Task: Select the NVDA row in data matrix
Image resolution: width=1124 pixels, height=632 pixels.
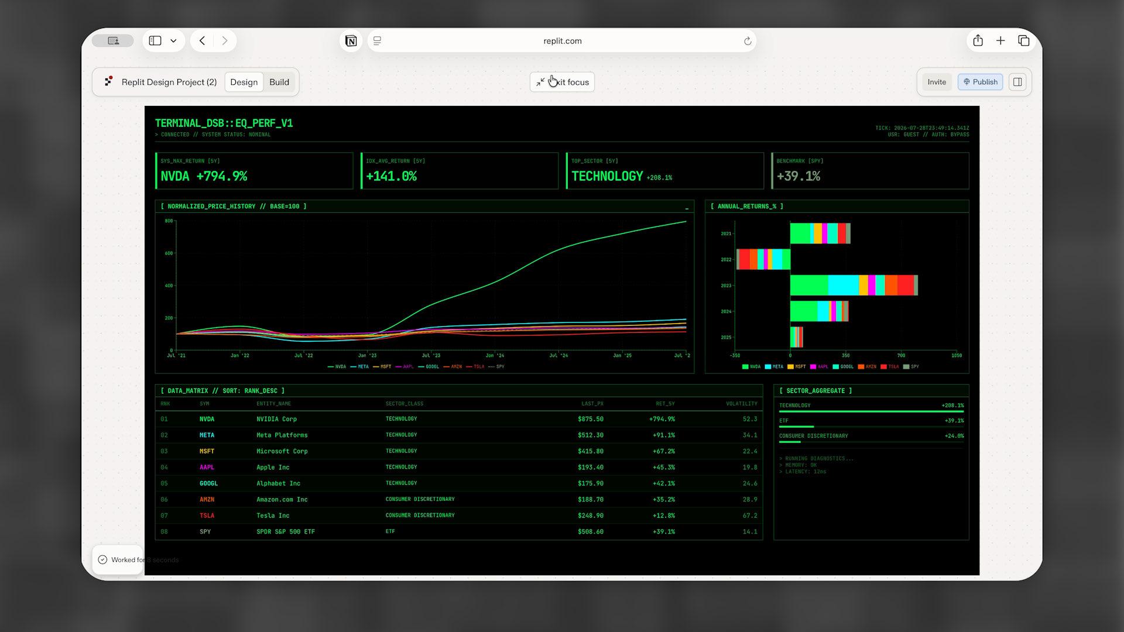Action: tap(459, 419)
